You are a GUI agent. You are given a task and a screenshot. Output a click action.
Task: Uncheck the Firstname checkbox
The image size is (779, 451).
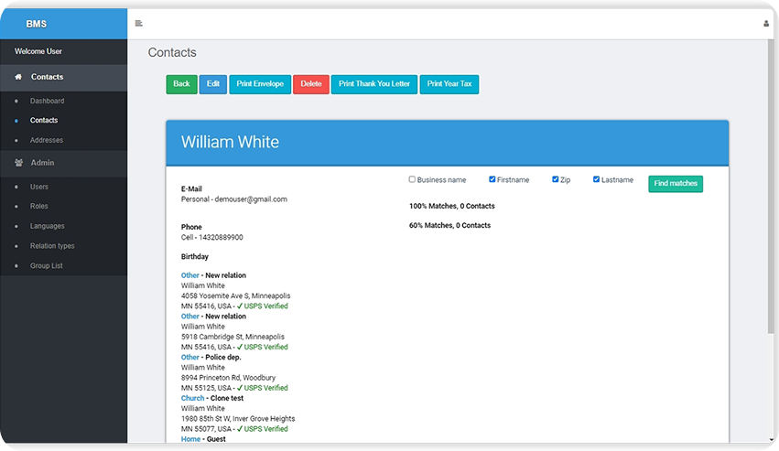pos(492,179)
